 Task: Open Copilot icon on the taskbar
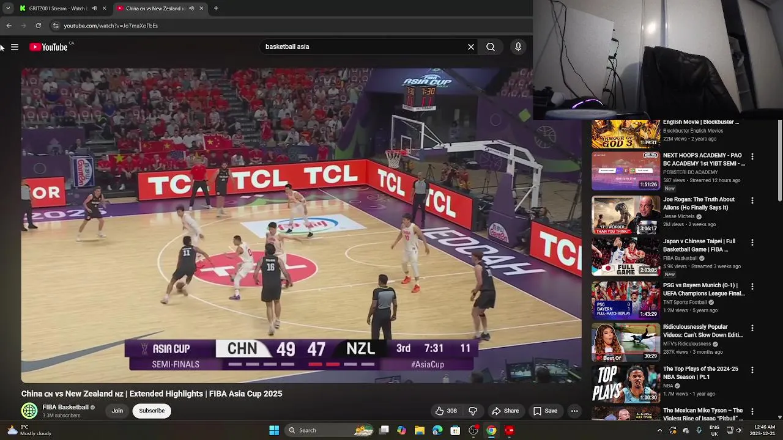pyautogui.click(x=401, y=430)
